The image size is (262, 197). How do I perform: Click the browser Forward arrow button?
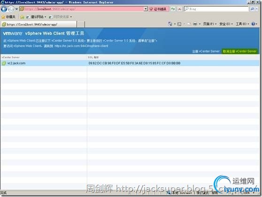point(11,9)
